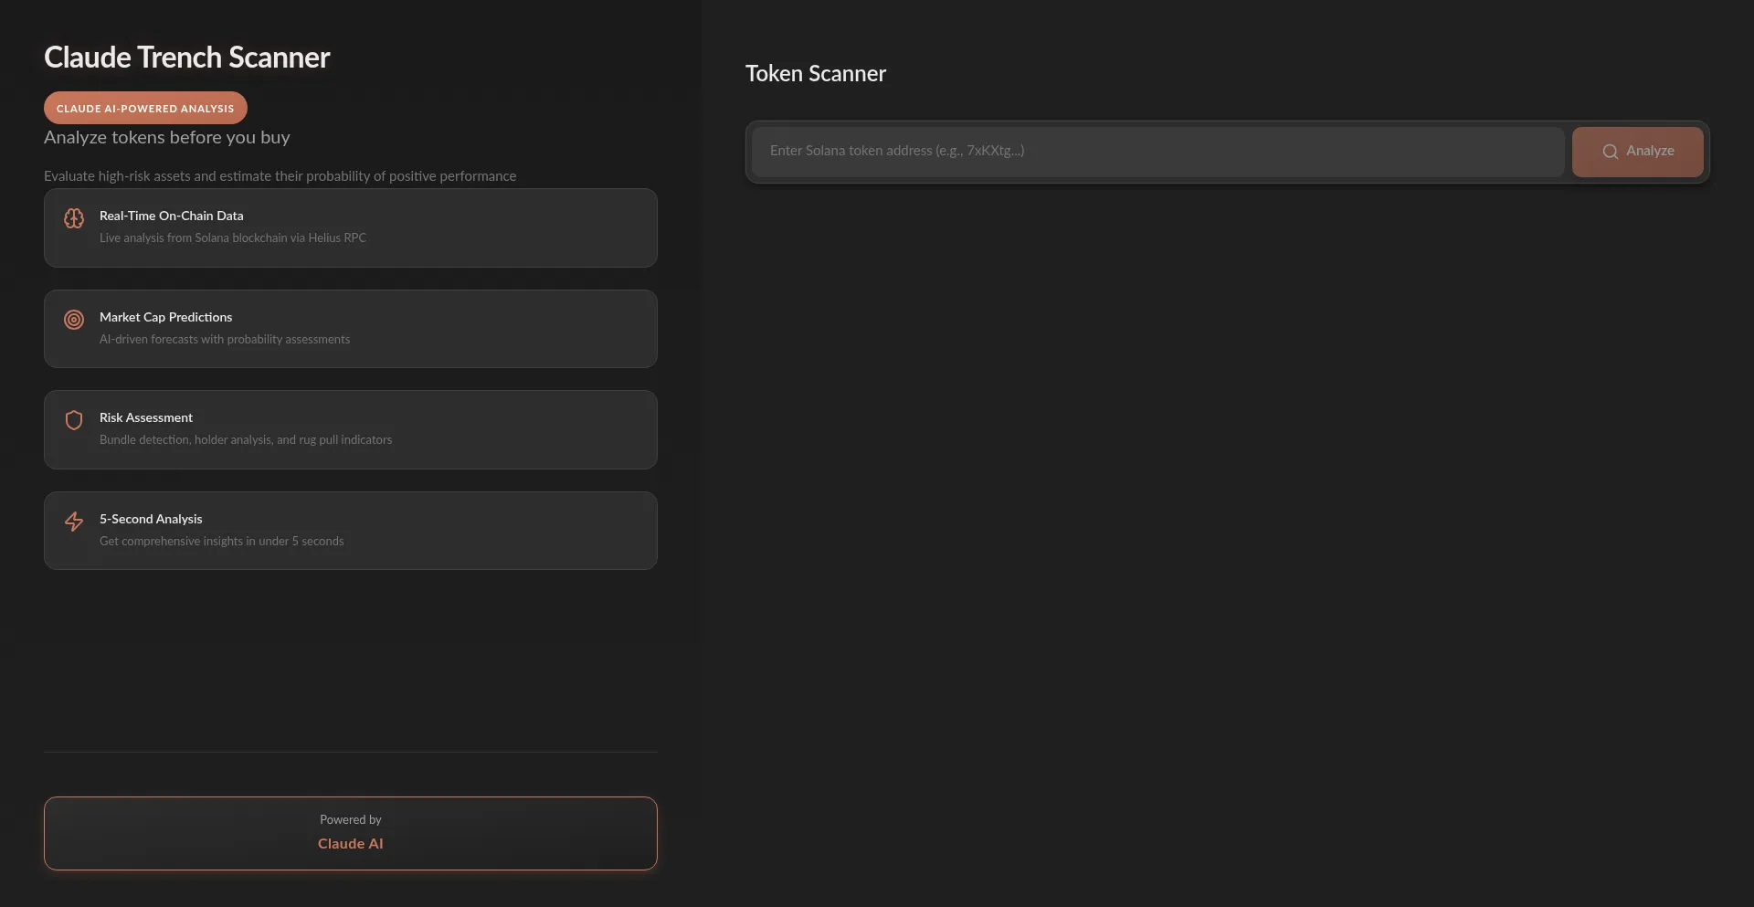Viewport: 1754px width, 907px height.
Task: Select the Market Cap Predictions card title
Action: click(x=165, y=317)
